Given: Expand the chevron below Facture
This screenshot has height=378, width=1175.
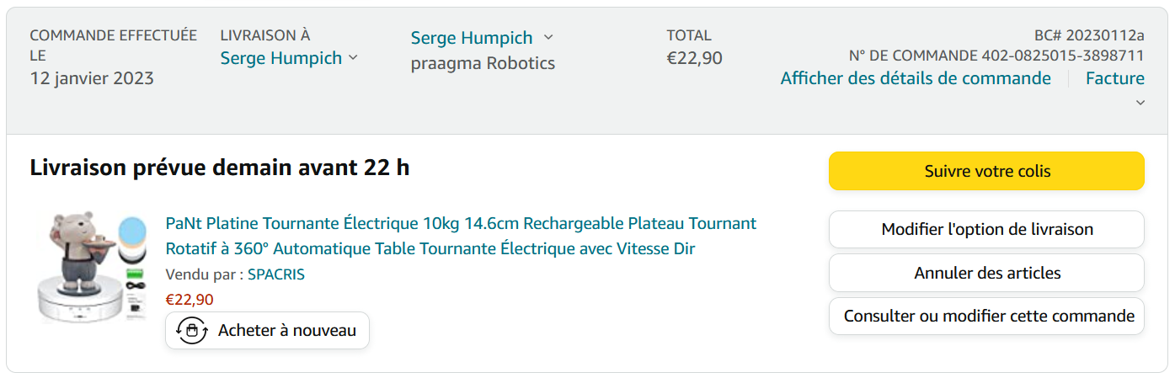Looking at the screenshot, I should coord(1140,103).
